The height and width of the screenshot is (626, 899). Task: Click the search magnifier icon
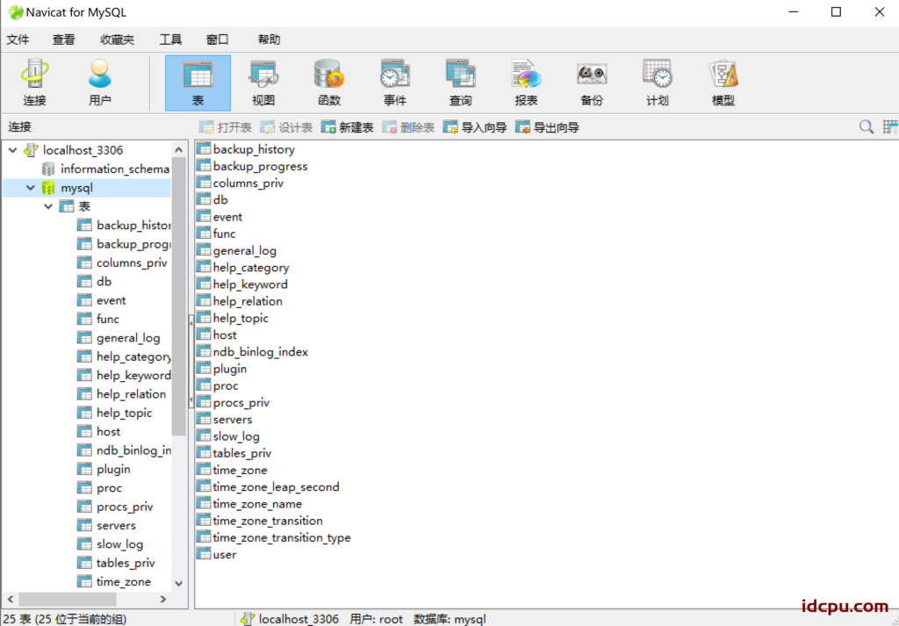pyautogui.click(x=867, y=126)
